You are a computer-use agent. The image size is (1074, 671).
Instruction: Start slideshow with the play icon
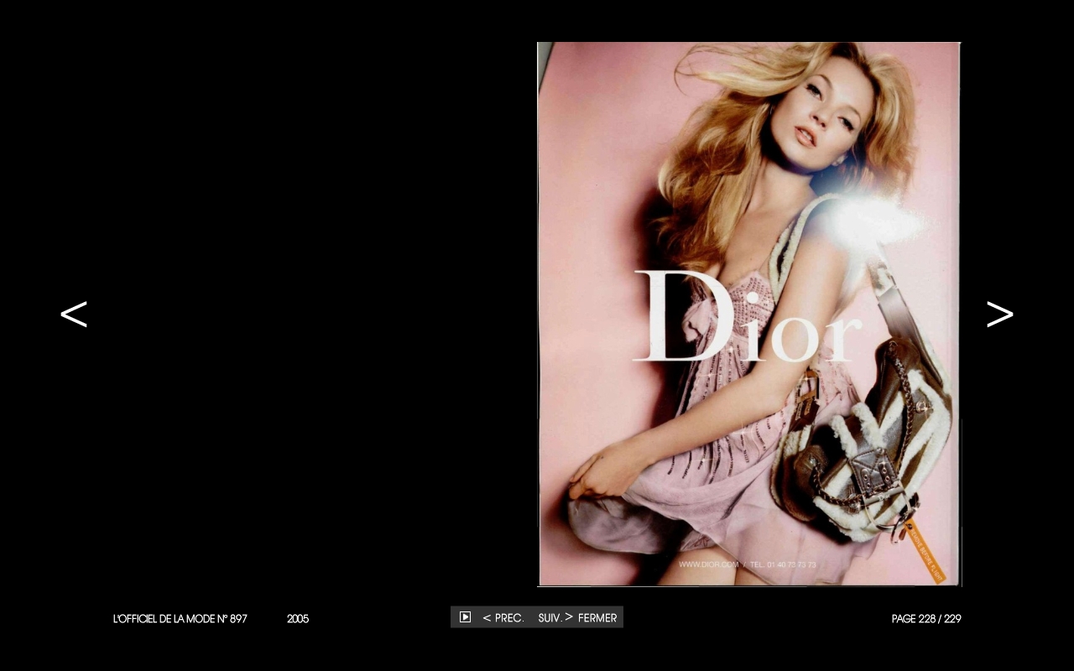click(x=465, y=617)
